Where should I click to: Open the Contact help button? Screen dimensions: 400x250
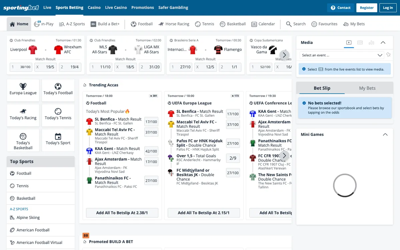[x=341, y=8]
